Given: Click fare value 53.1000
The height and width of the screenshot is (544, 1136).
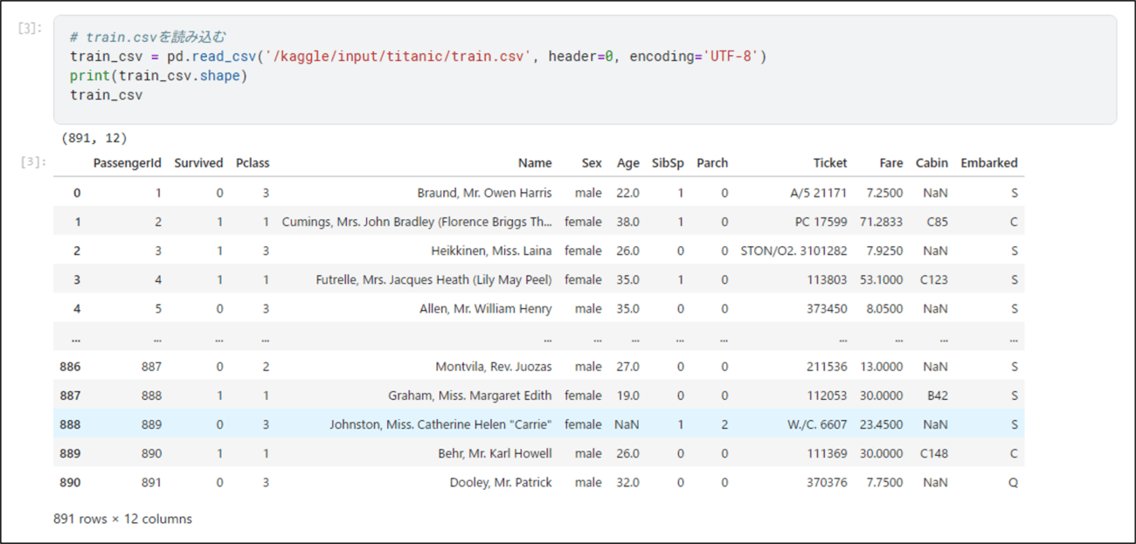Looking at the screenshot, I should 882,279.
